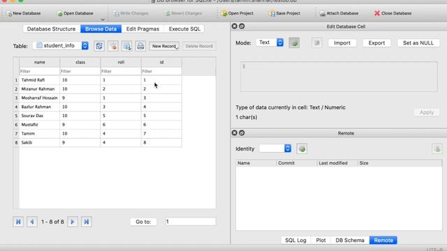Select the cell 'Mosharraf Hossain'

[x=40, y=98]
